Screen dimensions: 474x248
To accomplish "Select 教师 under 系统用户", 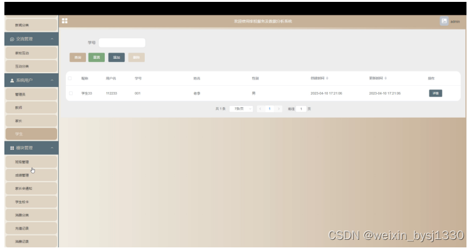I will (x=31, y=108).
